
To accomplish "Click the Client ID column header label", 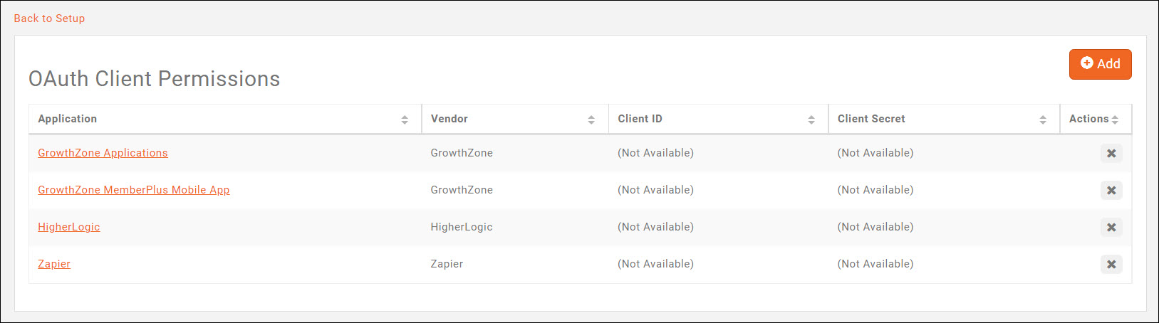I will pos(640,119).
